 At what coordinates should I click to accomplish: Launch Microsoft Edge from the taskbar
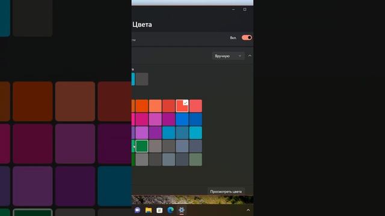[170, 210]
